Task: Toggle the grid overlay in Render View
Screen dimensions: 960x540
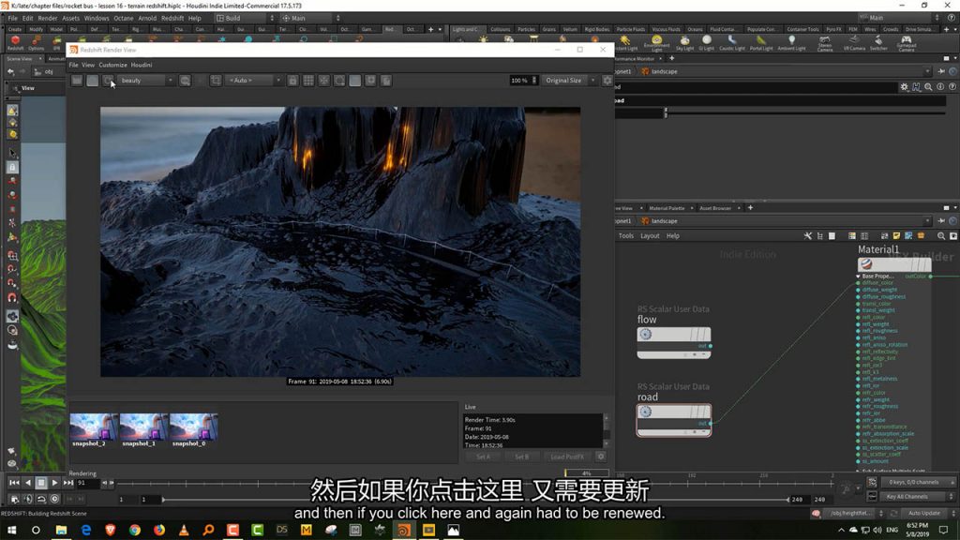Action: pos(307,81)
